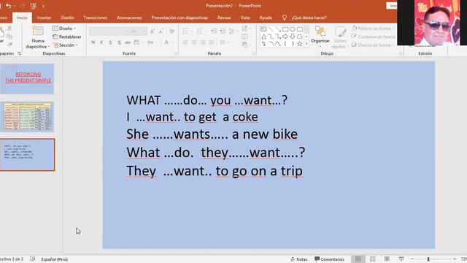
Task: Click the Estilos rápidos icon
Action: click(340, 31)
